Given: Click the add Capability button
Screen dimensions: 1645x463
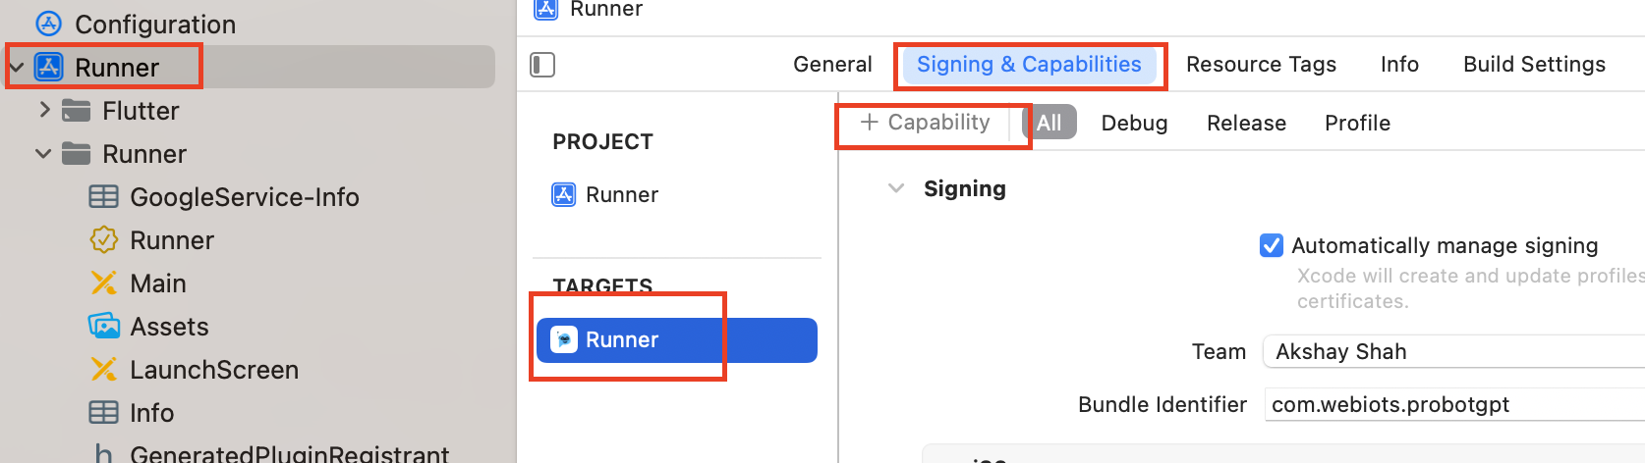Looking at the screenshot, I should click(926, 123).
